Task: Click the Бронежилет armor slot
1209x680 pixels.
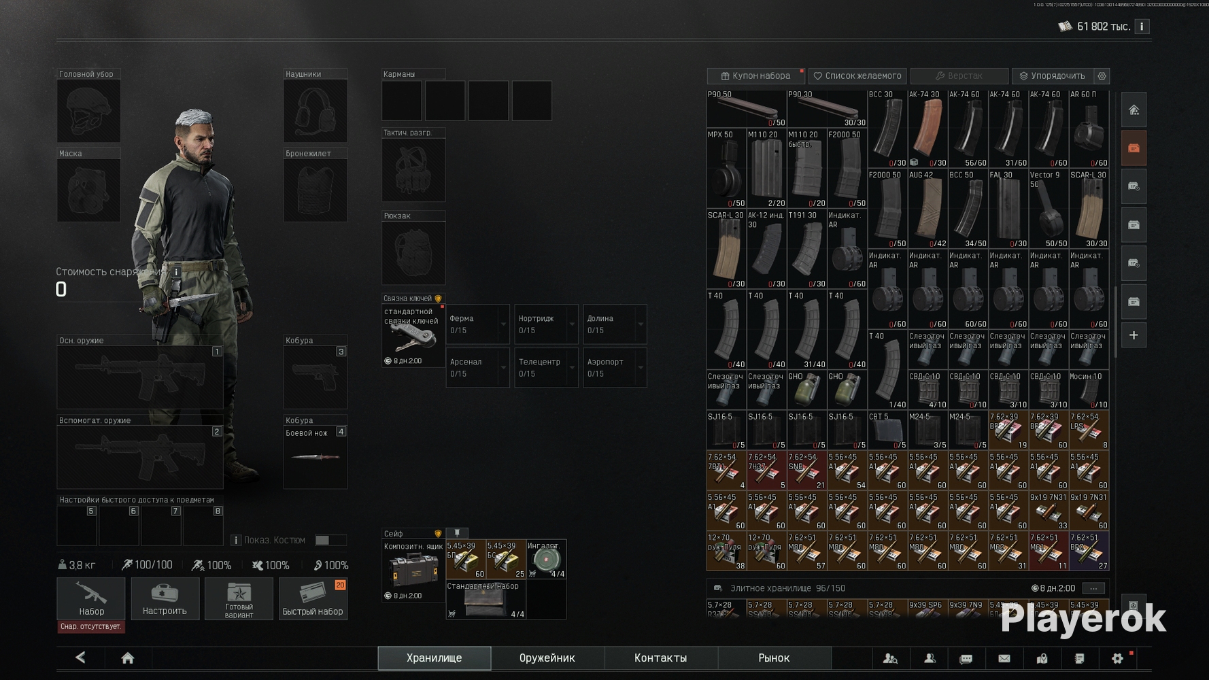Action: click(316, 190)
